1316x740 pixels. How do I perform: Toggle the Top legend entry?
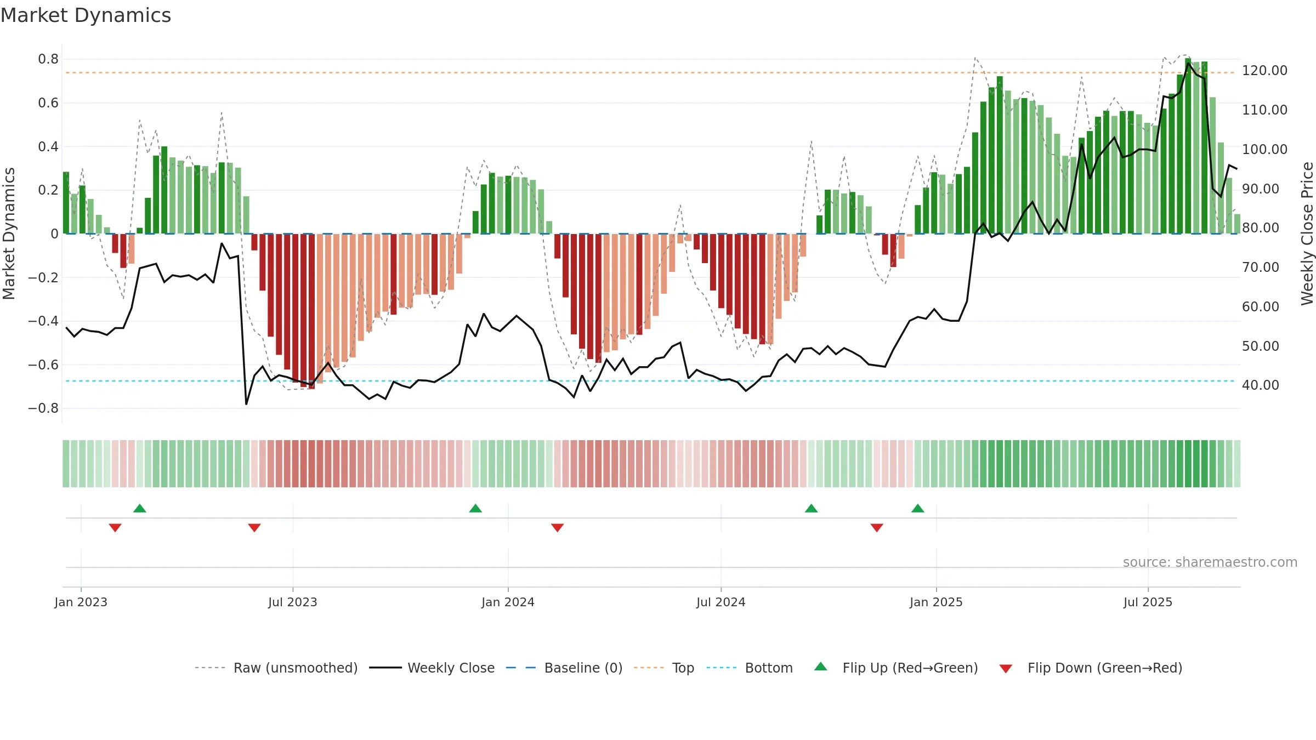(x=683, y=668)
